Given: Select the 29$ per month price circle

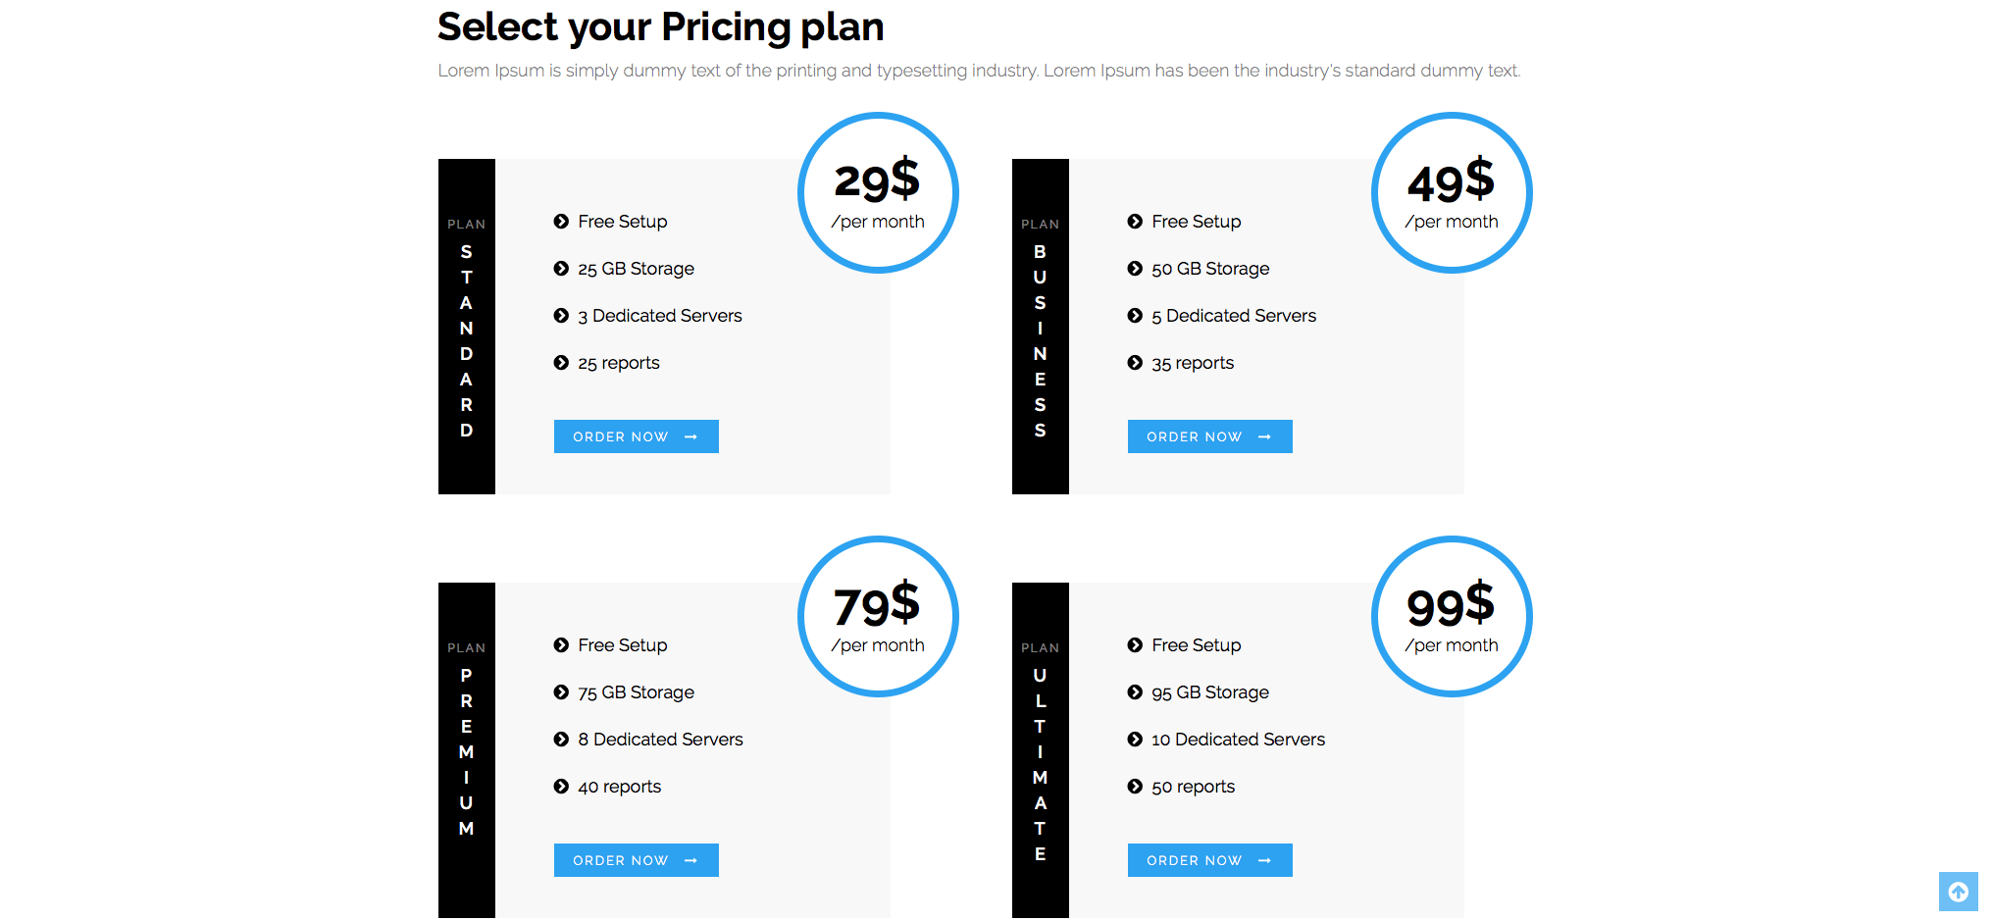Looking at the screenshot, I should pyautogui.click(x=878, y=192).
